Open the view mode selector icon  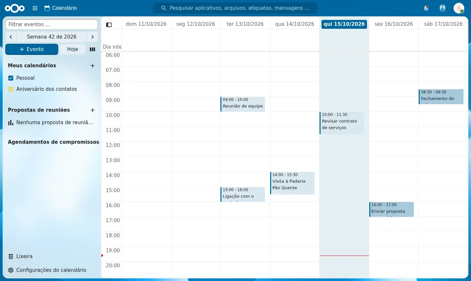[x=93, y=49]
